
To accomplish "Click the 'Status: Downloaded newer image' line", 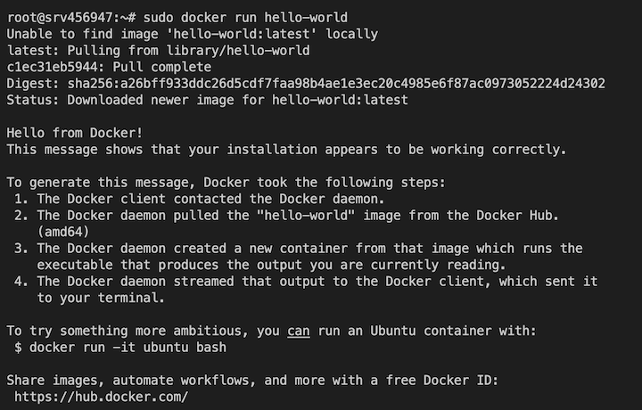I will pos(207,100).
